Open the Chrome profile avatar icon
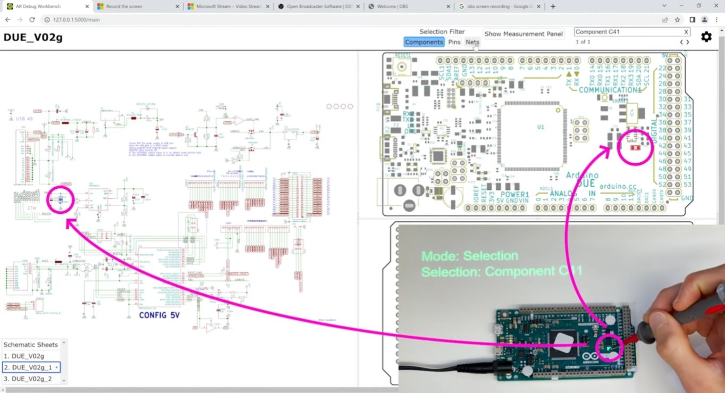This screenshot has width=725, height=393. (x=705, y=20)
